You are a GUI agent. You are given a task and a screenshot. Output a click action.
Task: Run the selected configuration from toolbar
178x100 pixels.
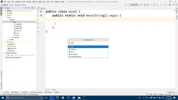point(142,5)
